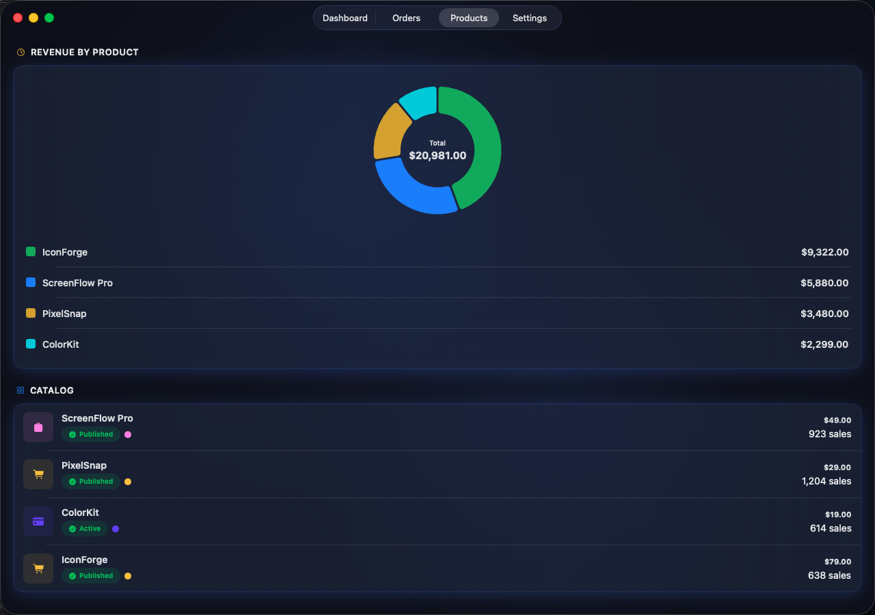Select the IconForge row in the revenue legend

pyautogui.click(x=437, y=251)
